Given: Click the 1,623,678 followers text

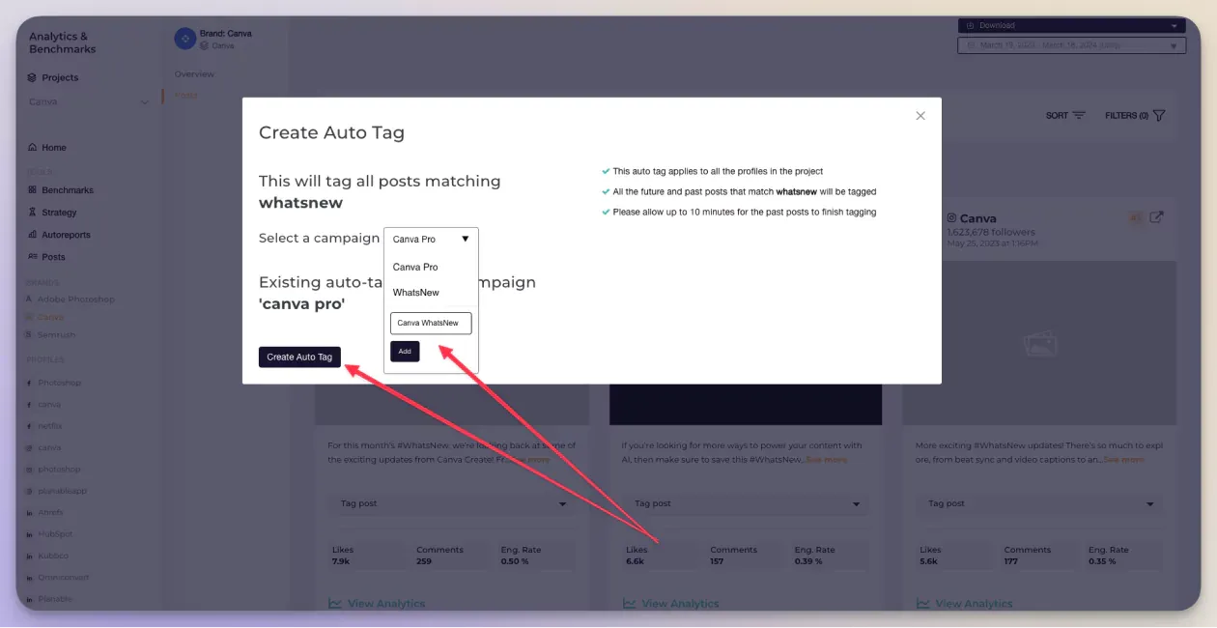Looking at the screenshot, I should coord(990,232).
